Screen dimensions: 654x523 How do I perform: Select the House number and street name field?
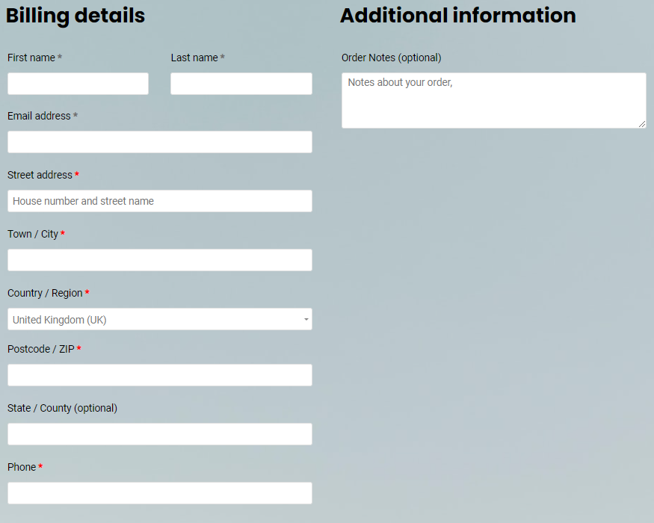click(159, 201)
